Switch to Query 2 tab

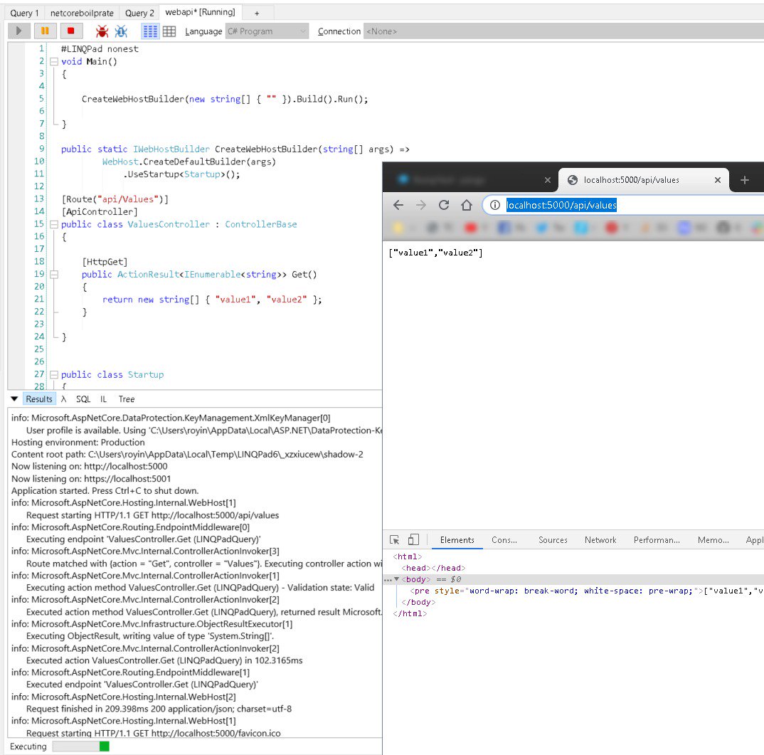coord(139,13)
